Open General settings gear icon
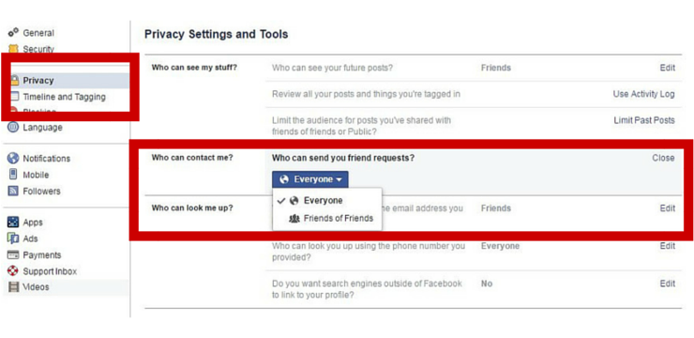The image size is (694, 338). click(x=13, y=32)
